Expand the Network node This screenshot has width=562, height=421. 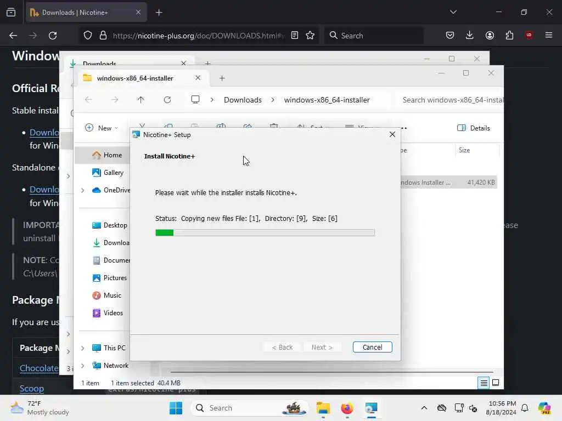coord(83,366)
